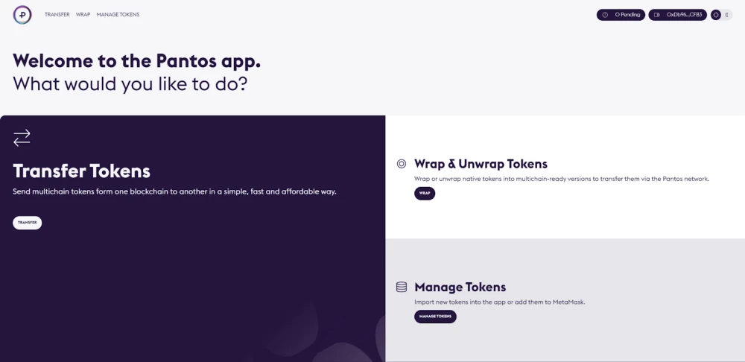
Task: Click the database icon beside Manage Tokens
Action: (x=402, y=287)
